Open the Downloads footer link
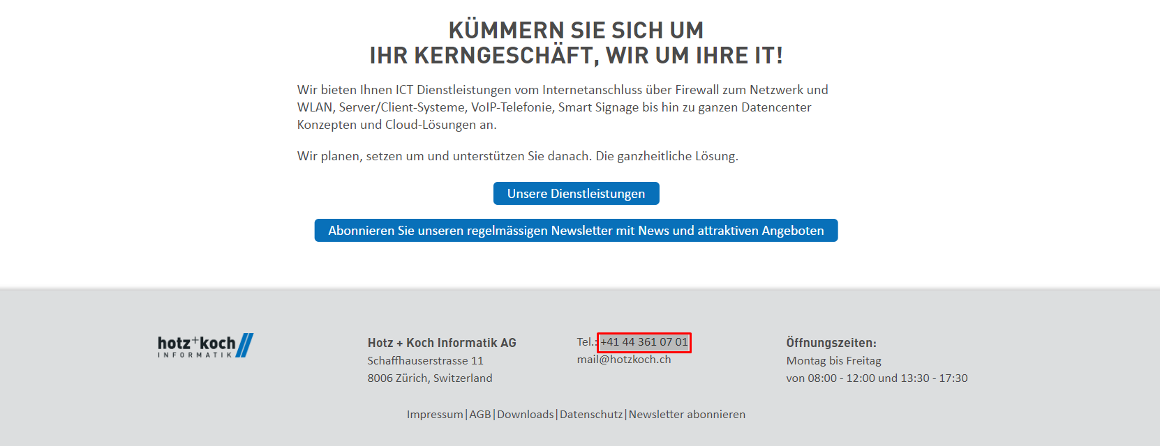The image size is (1160, 446). coord(525,415)
